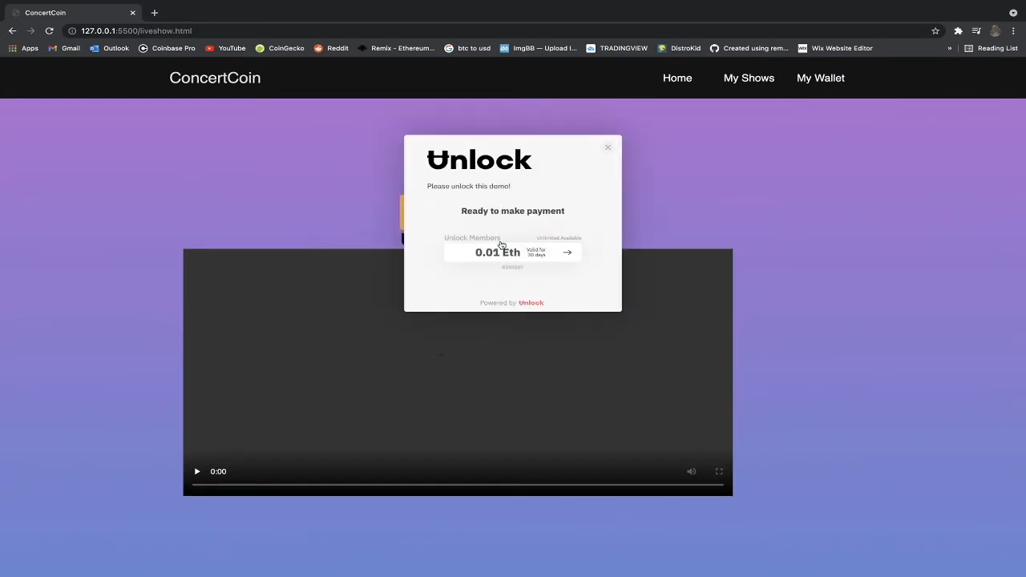Click 'Please unlock this demo!' text
Image resolution: width=1026 pixels, height=577 pixels.
tap(469, 186)
